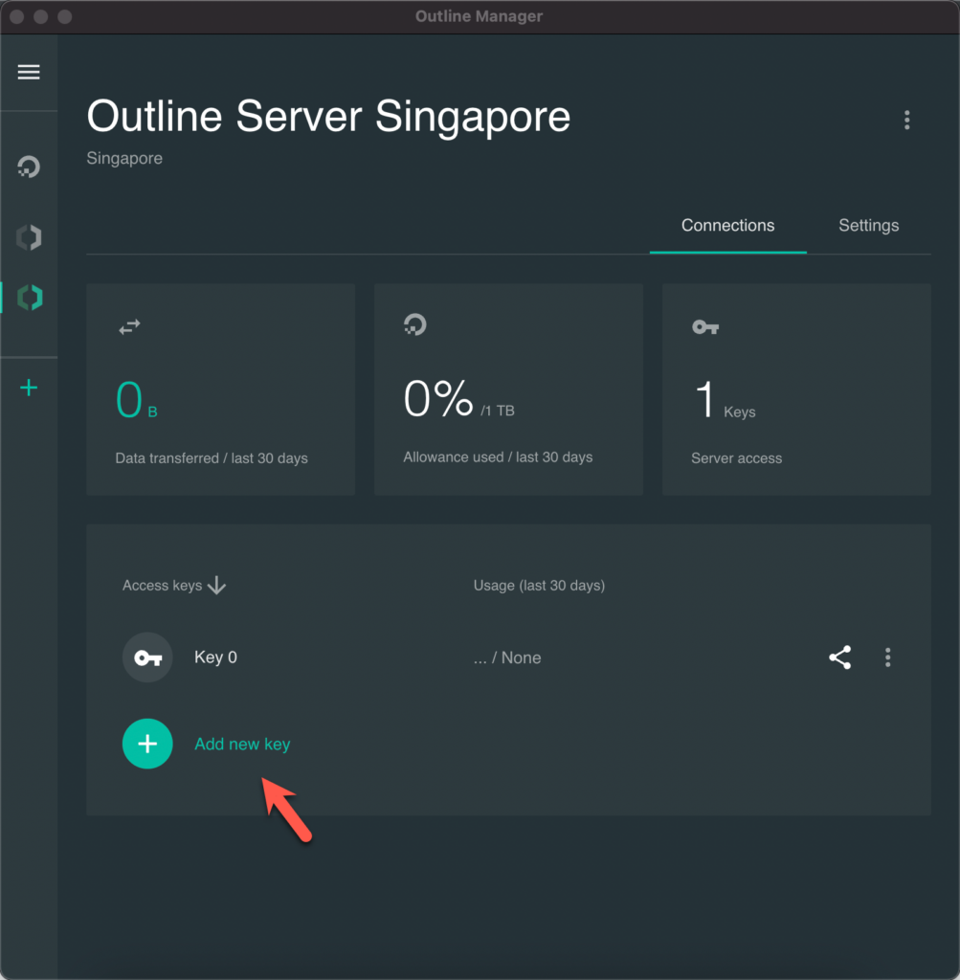The image size is (960, 980).
Task: Click the DigitalOcean icon in allowance card
Action: (415, 324)
